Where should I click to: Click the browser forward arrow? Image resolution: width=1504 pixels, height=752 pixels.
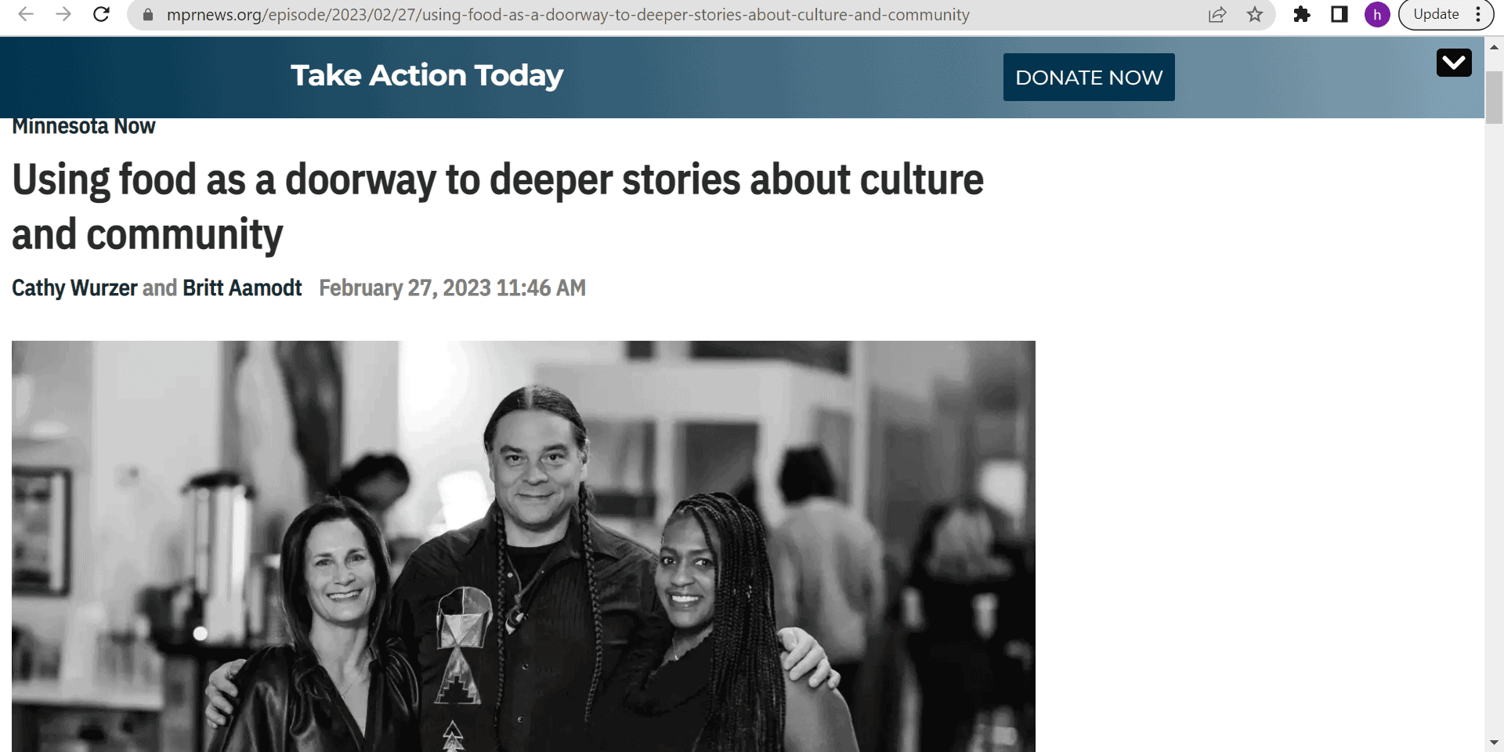(63, 14)
